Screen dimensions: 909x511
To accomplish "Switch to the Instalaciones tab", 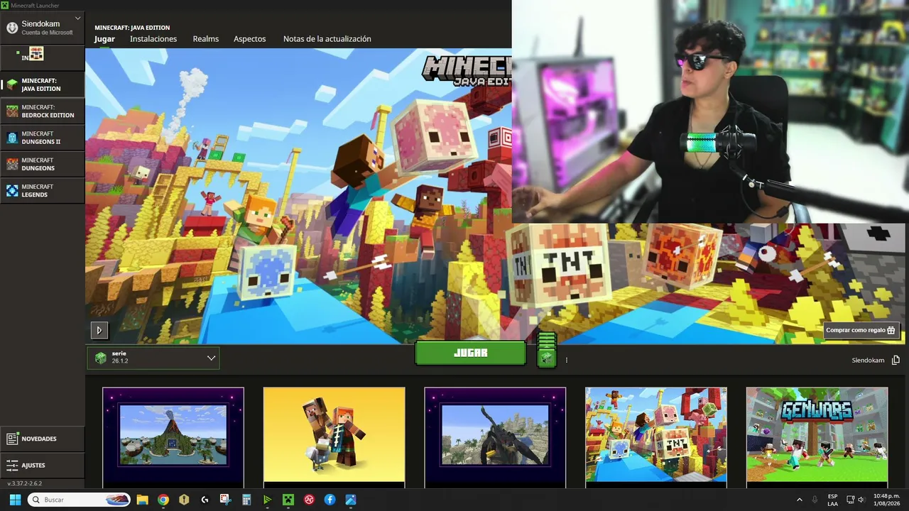I will pyautogui.click(x=153, y=39).
